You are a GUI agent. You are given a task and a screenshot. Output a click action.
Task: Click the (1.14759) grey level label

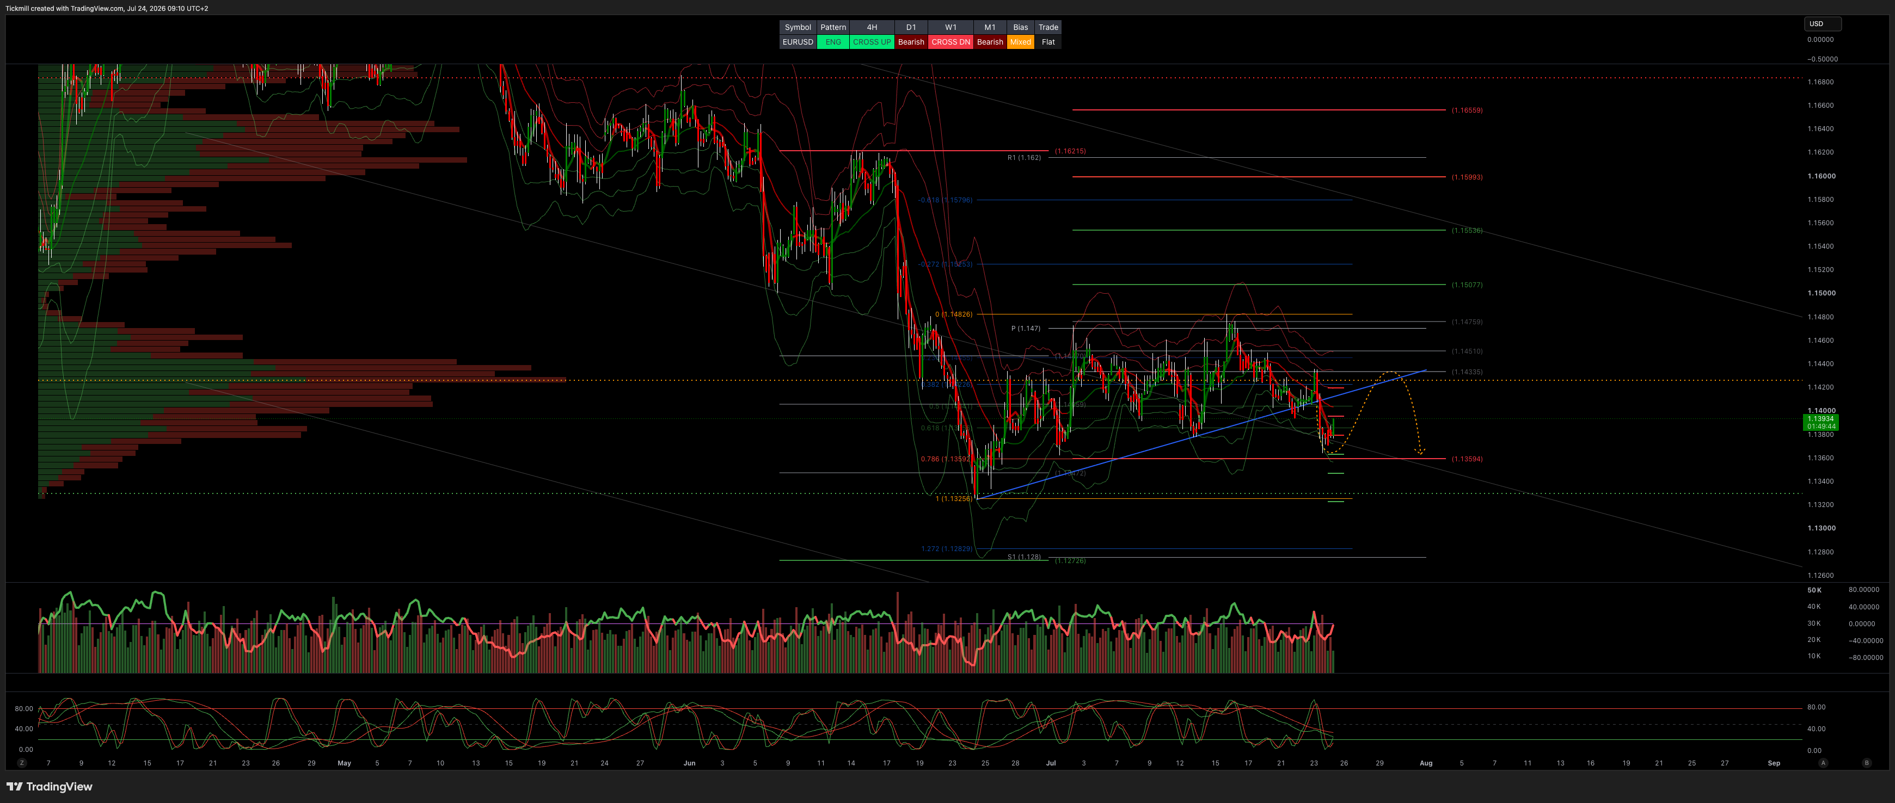tap(1467, 322)
